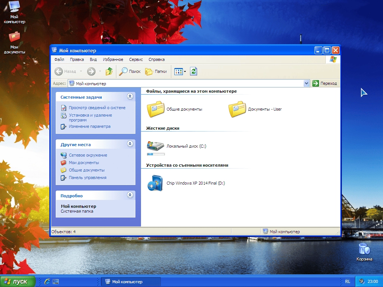Click Установка и удаление программ link

tap(91, 117)
